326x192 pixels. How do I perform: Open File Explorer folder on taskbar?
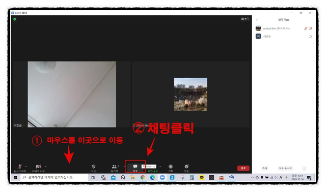[132, 177]
